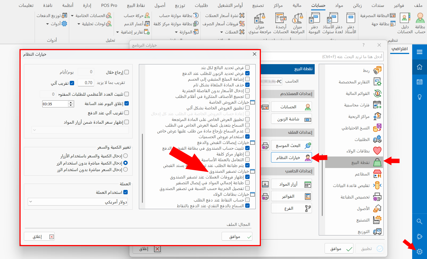Select القوائم المالية category

[x=354, y=93]
